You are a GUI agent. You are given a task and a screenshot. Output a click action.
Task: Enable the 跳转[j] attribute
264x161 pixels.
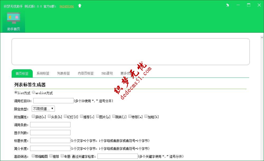[x=114, y=116]
